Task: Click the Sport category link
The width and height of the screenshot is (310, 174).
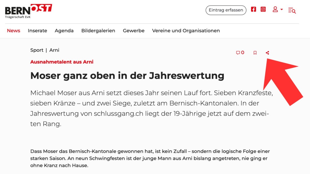Action: coord(37,50)
